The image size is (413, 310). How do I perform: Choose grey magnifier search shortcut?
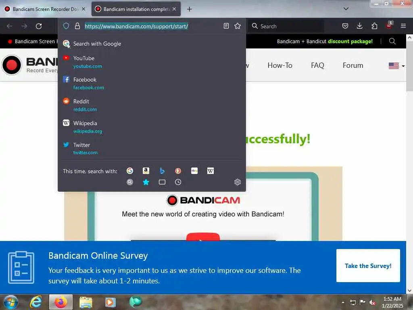[x=130, y=182]
